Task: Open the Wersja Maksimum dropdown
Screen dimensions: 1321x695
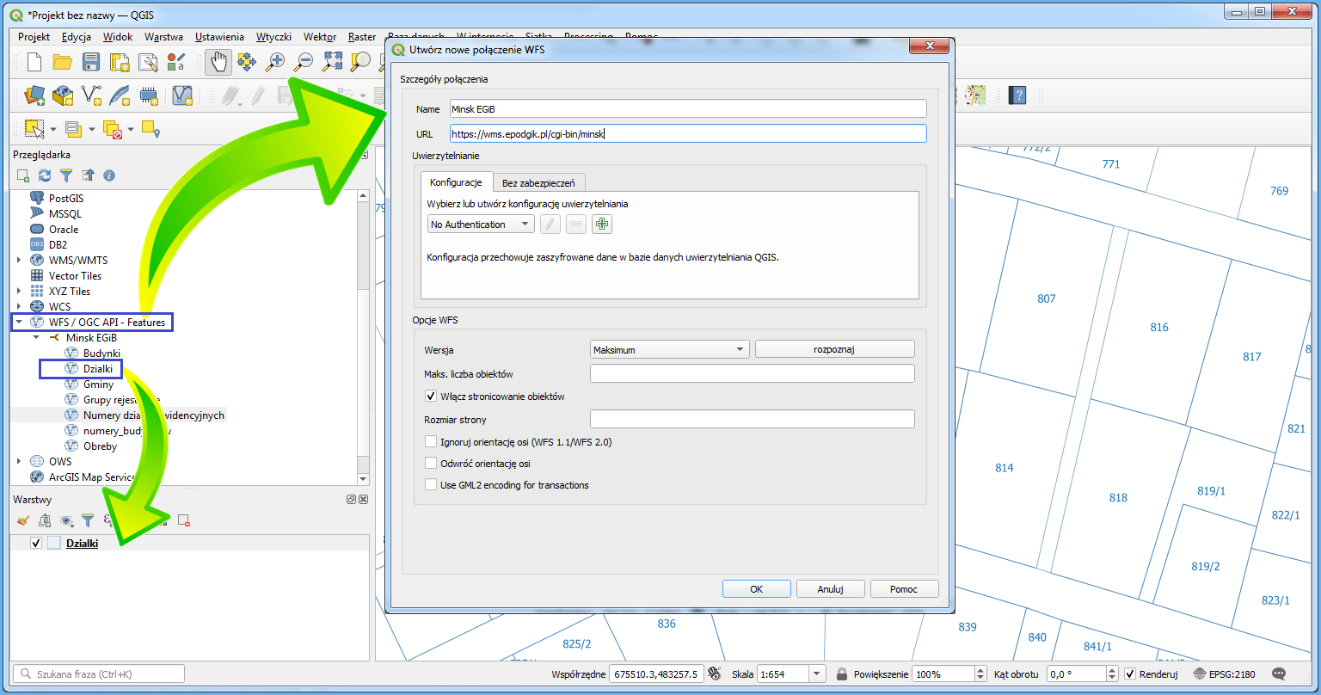Action: [670, 350]
